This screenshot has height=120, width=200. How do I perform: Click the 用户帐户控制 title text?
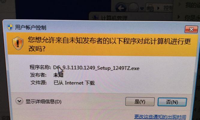point(31,27)
